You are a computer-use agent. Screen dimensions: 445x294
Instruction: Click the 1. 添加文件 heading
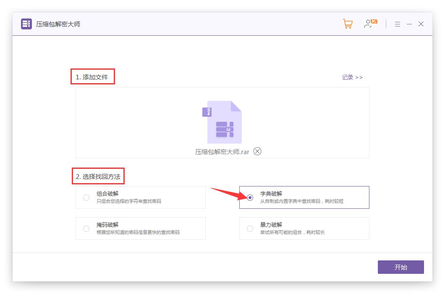92,77
